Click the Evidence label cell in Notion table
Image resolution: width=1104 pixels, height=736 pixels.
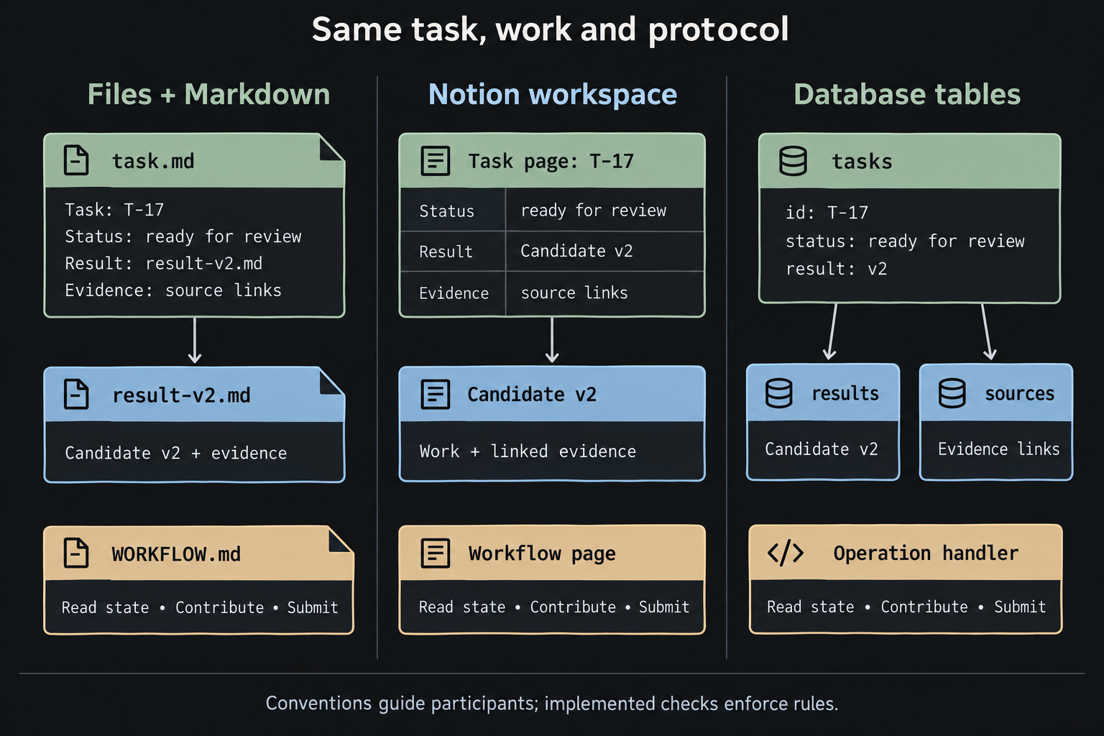click(x=453, y=293)
